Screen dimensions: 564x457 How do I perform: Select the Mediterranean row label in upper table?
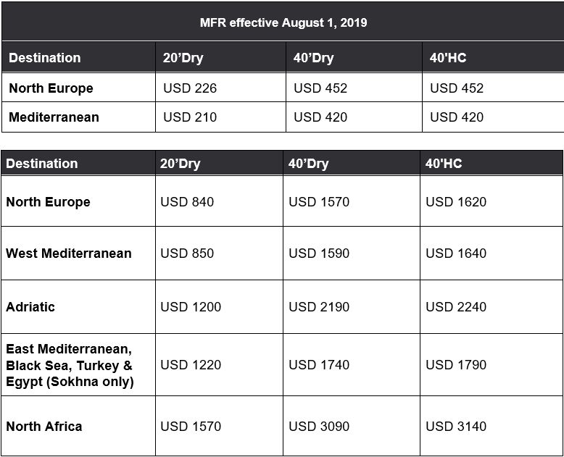click(54, 117)
